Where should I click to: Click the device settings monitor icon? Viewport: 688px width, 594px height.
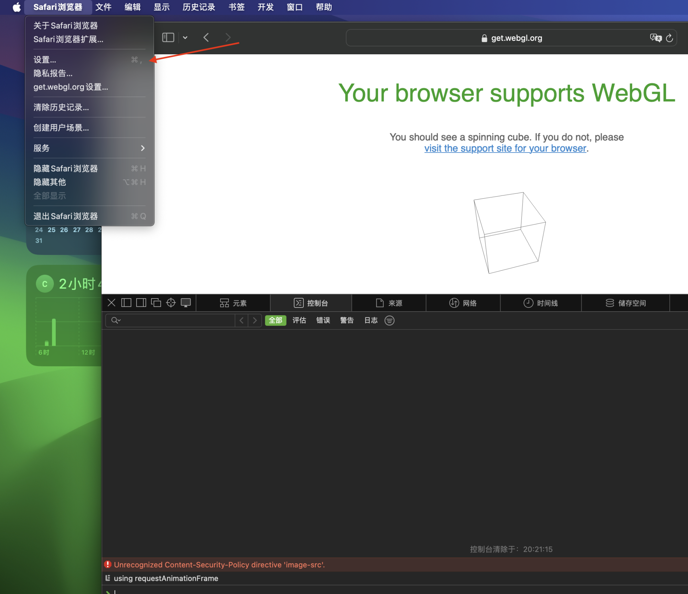pos(186,303)
